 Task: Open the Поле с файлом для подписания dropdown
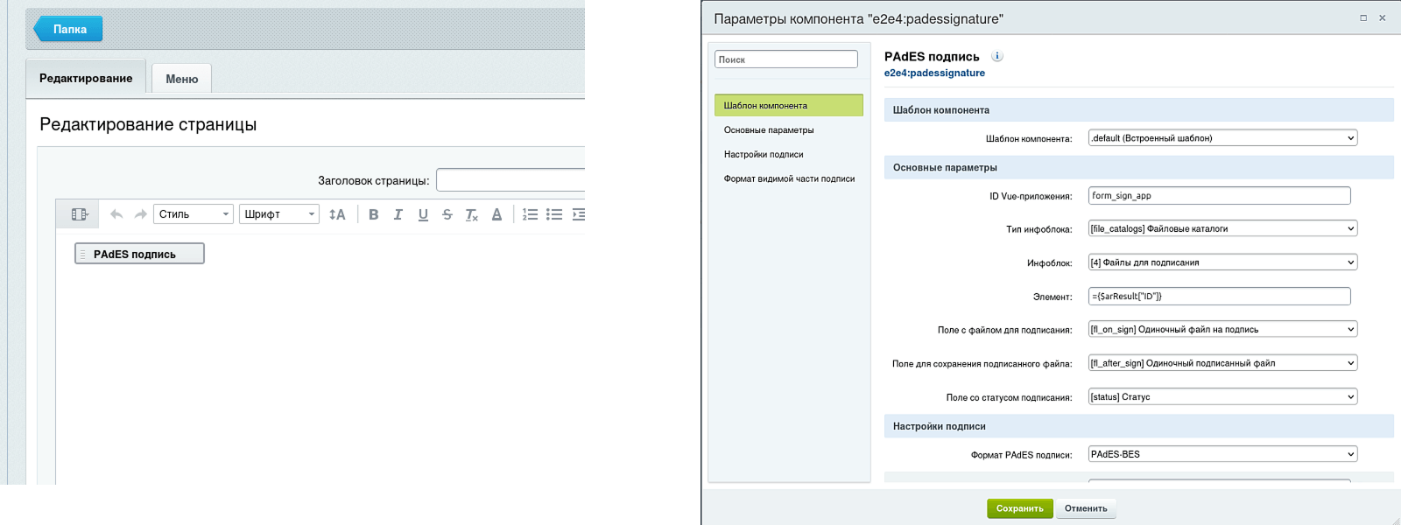click(x=1223, y=329)
